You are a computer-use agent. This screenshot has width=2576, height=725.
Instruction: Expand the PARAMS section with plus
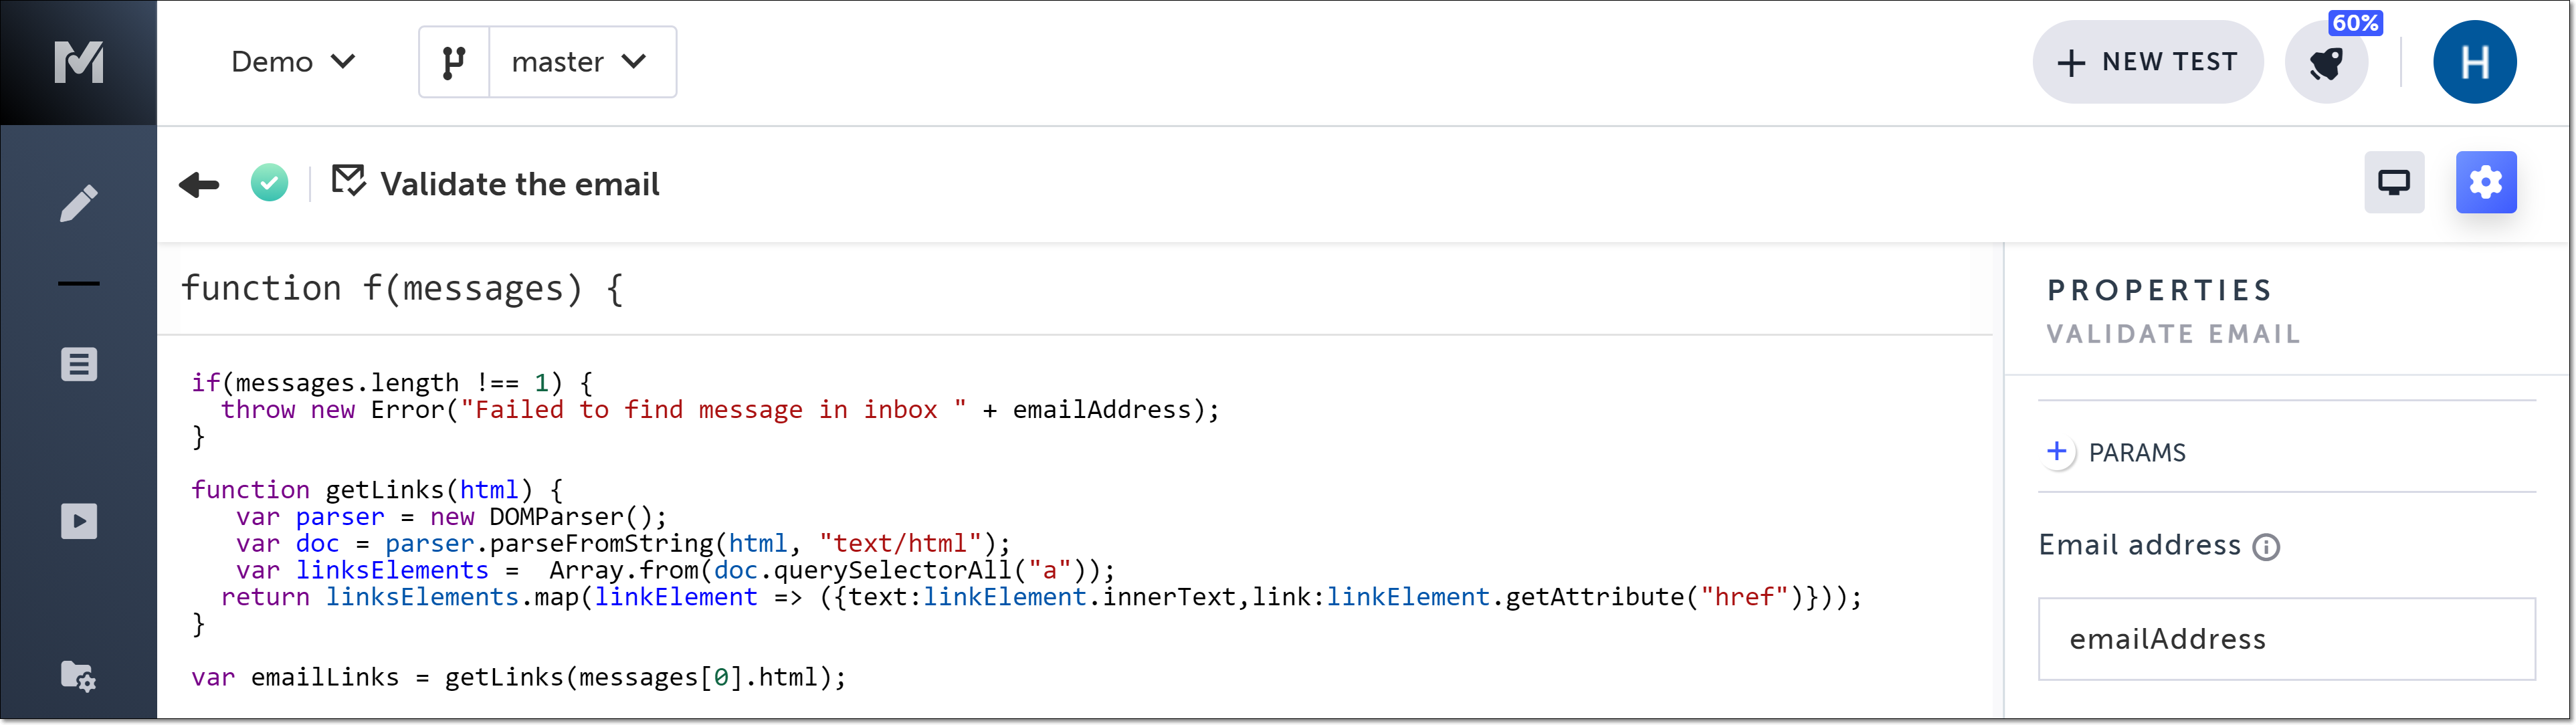click(2056, 452)
